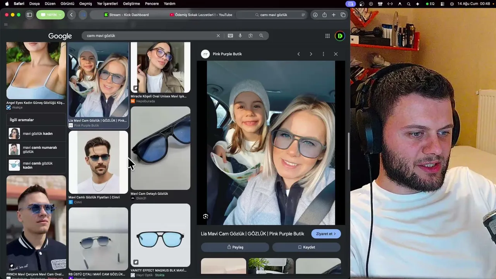Close the image preview panel
496x279 pixels.
pos(336,54)
